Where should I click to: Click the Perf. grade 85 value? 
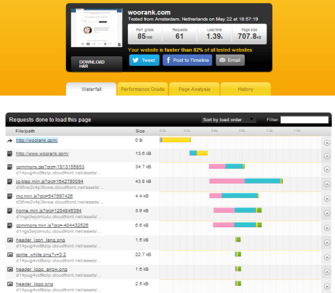tap(145, 36)
